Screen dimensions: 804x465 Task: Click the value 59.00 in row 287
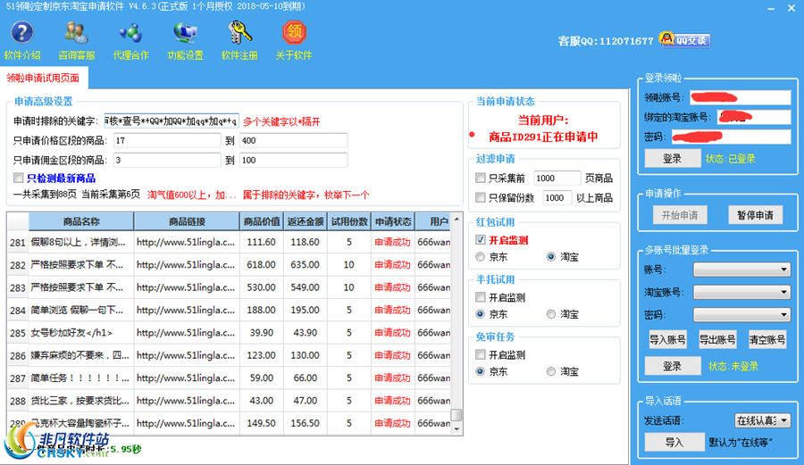point(262,378)
